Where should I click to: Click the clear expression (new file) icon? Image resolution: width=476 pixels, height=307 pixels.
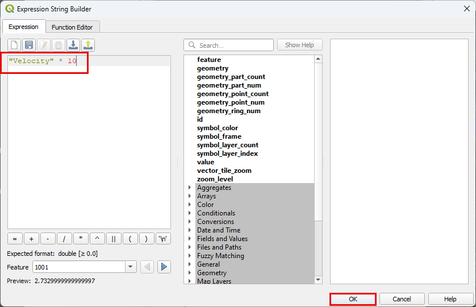tap(14, 45)
